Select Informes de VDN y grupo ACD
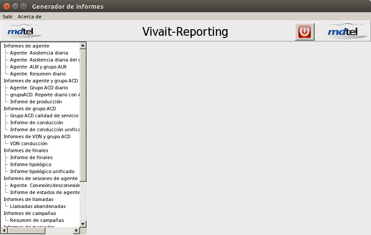The height and width of the screenshot is (235, 371). click(37, 136)
